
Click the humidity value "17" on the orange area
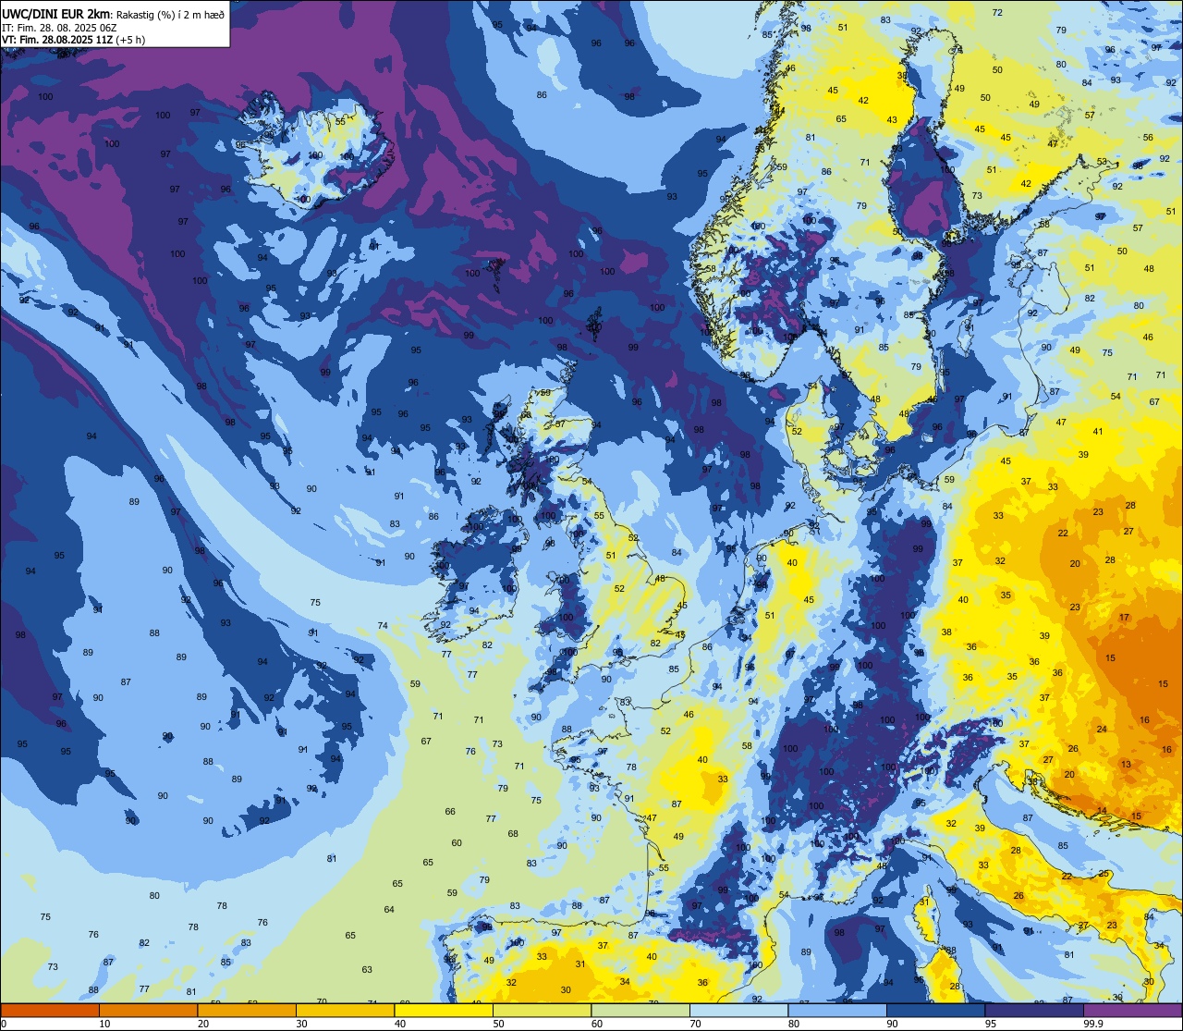[x=1124, y=618]
